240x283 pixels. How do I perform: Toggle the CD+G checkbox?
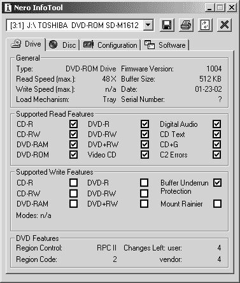pyautogui.click(x=216, y=145)
